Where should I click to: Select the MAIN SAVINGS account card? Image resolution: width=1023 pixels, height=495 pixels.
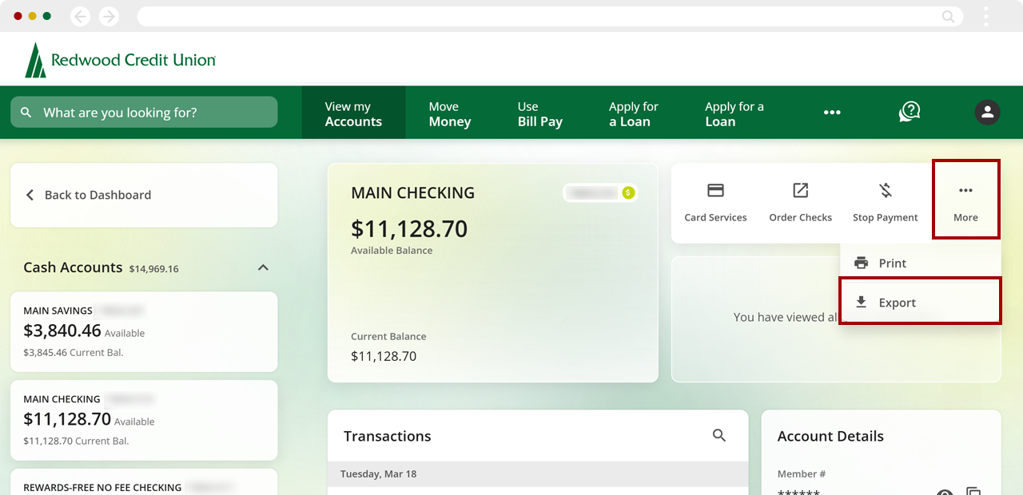144,331
